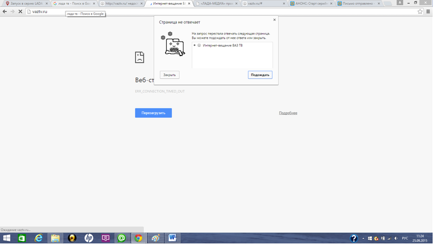Close the 'Интернет-вещание ВАЗ ТВ' tab
441x251 pixels.
pyautogui.click(x=189, y=4)
